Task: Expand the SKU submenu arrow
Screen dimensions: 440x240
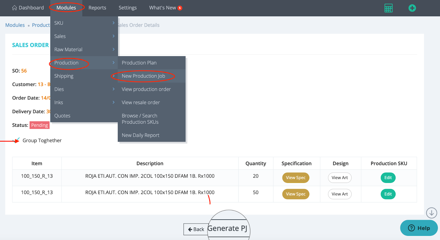Action: click(x=113, y=23)
